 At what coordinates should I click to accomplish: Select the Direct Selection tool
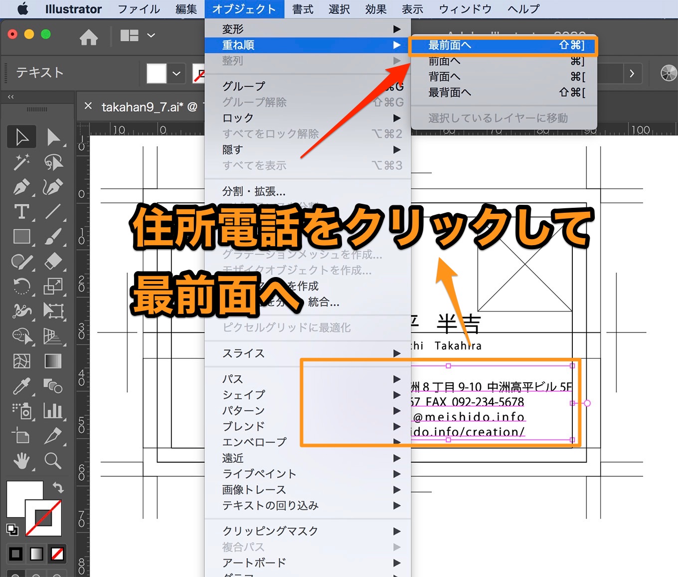(53, 137)
